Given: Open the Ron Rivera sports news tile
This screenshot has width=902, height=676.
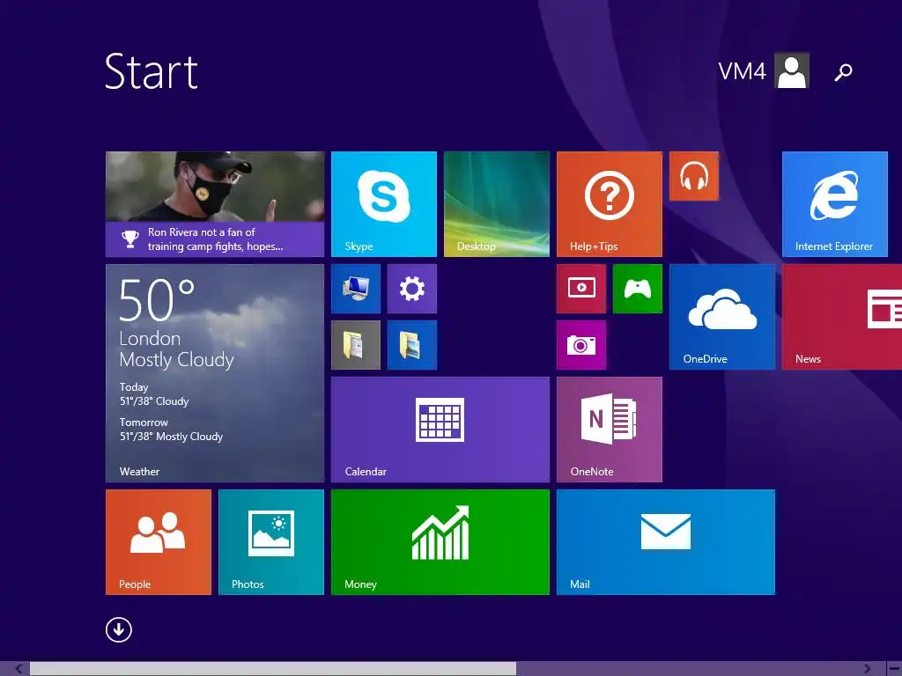Looking at the screenshot, I should 215,204.
